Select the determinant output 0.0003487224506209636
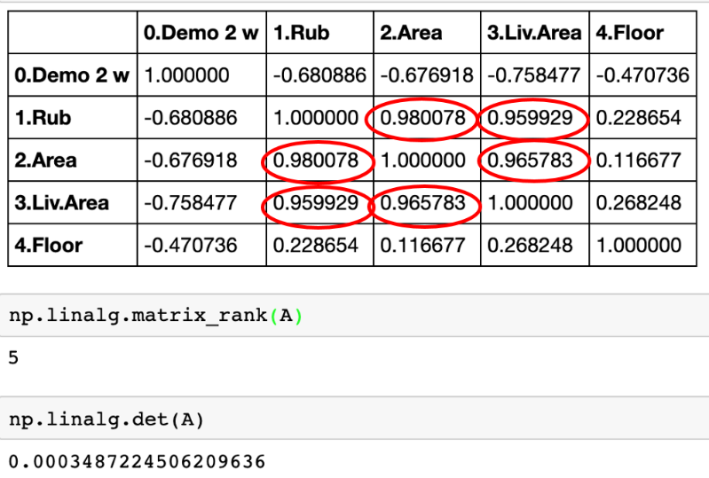709x478 pixels. point(137,462)
